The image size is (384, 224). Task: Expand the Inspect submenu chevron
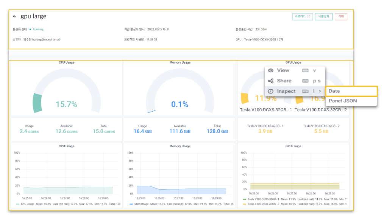point(320,91)
